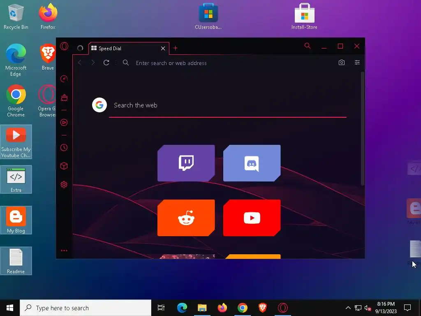This screenshot has height=316, width=421.
Task: Show hidden system tray icons
Action: [348, 308]
